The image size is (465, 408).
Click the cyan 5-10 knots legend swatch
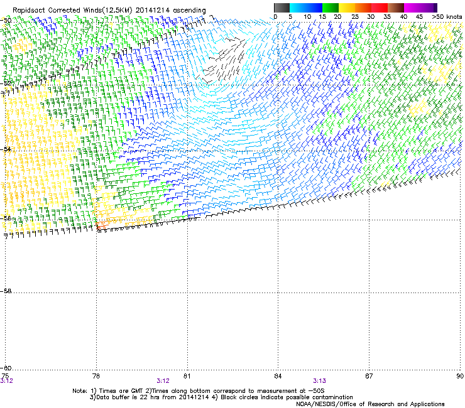click(x=297, y=8)
